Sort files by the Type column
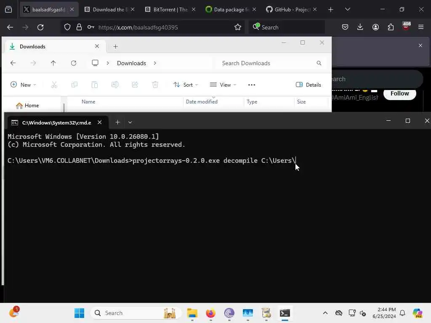Image resolution: width=431 pixels, height=323 pixels. pyautogui.click(x=252, y=102)
